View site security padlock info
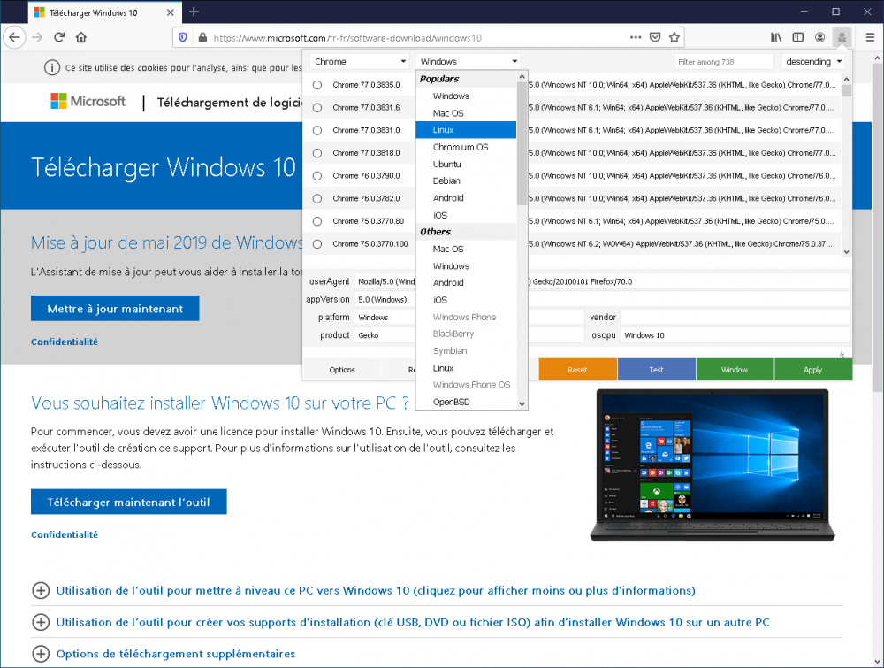 pos(202,38)
